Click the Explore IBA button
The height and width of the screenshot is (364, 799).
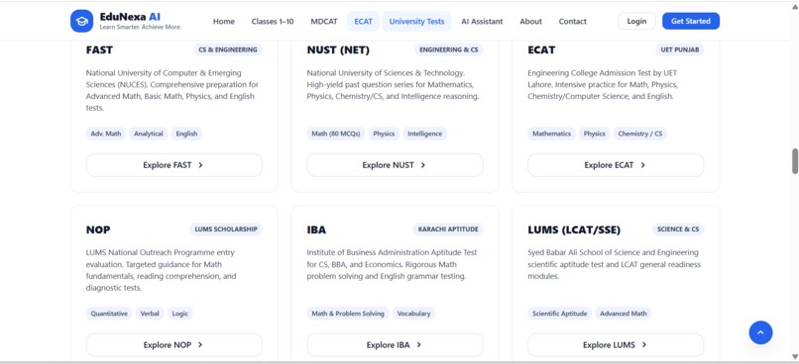click(x=395, y=344)
